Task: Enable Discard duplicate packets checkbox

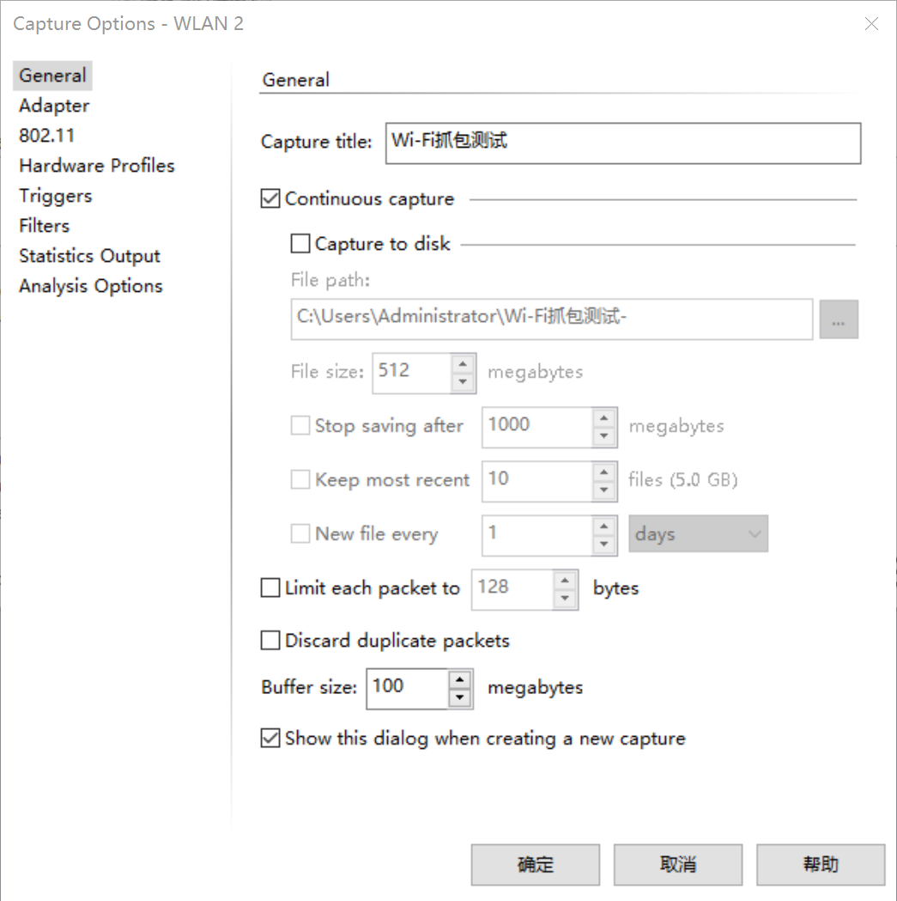Action: pyautogui.click(x=270, y=640)
